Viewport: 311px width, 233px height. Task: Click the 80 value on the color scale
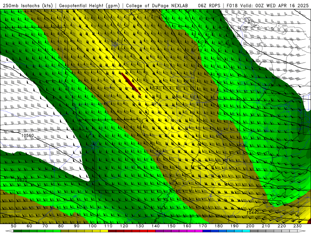click(61, 226)
